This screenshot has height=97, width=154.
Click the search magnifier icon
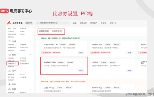(x=38, y=23)
